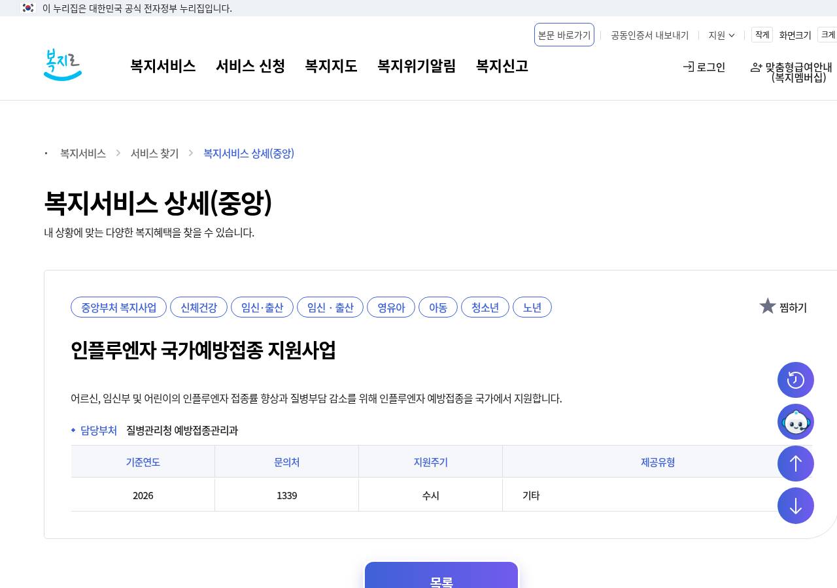Click the 2026 year cell
837x588 pixels.
click(x=143, y=495)
